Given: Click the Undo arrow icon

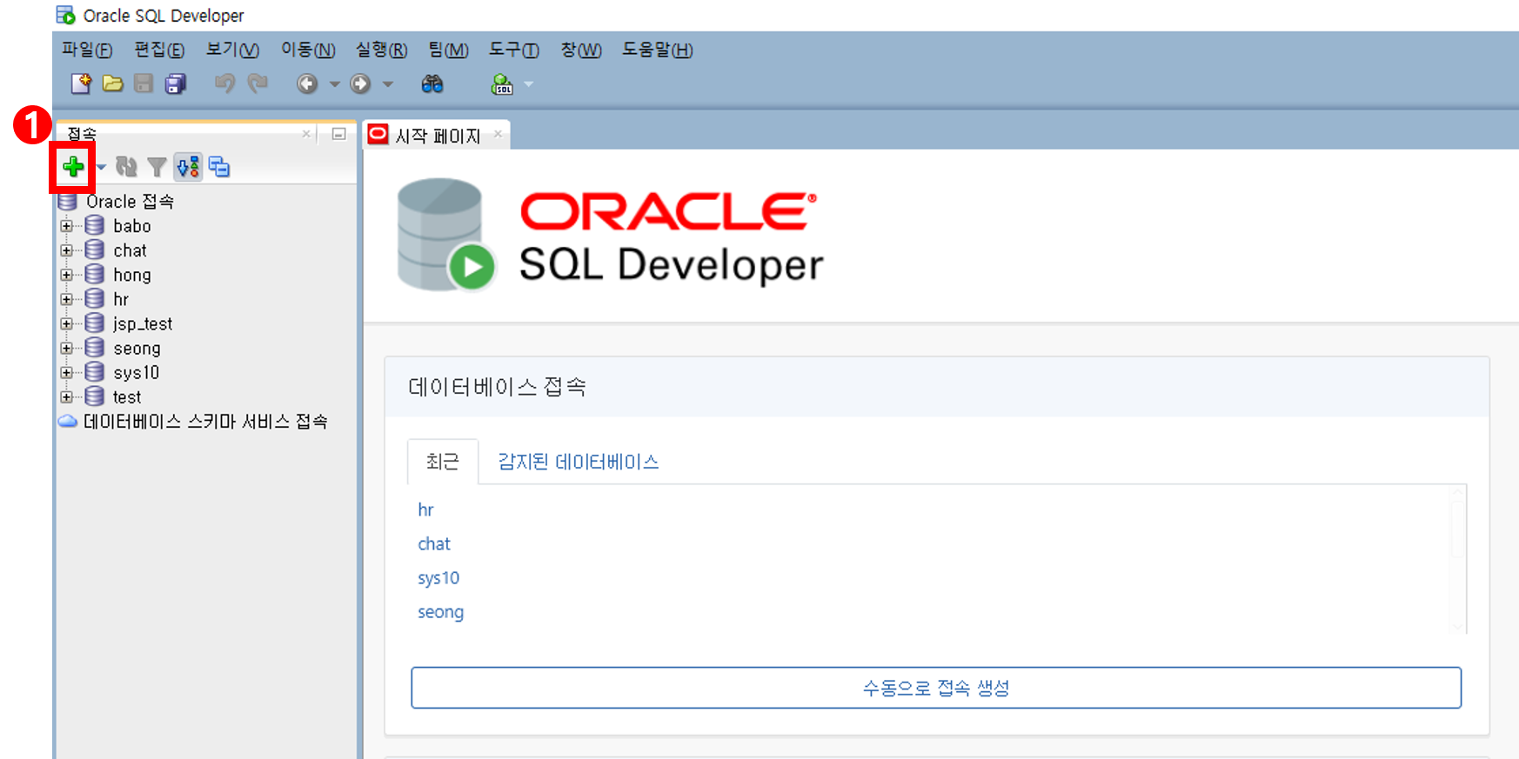Looking at the screenshot, I should point(224,83).
